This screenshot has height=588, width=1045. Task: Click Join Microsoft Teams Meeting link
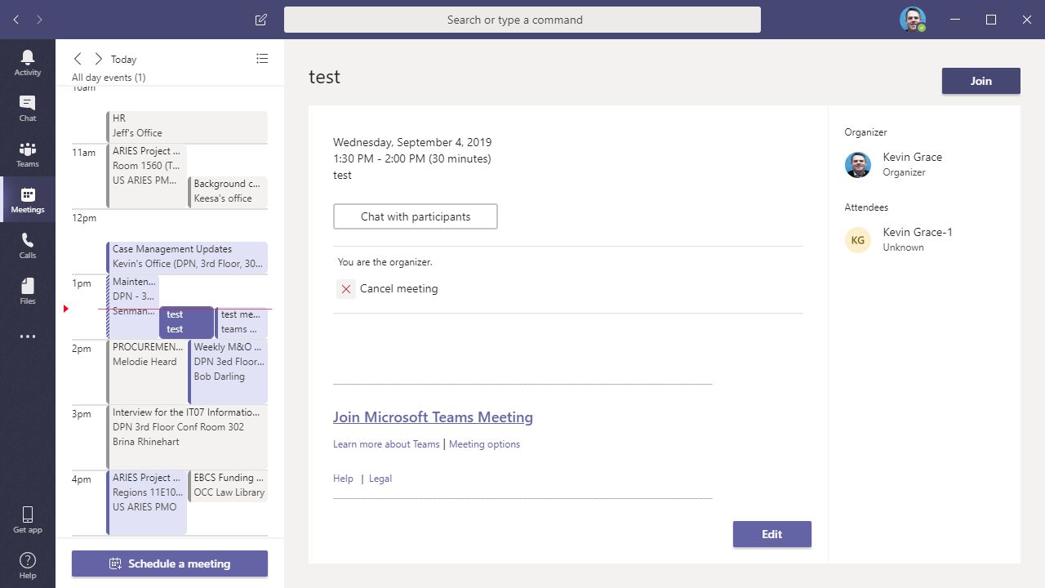pos(433,417)
